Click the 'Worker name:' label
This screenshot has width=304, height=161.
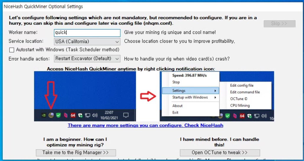pos(23,32)
